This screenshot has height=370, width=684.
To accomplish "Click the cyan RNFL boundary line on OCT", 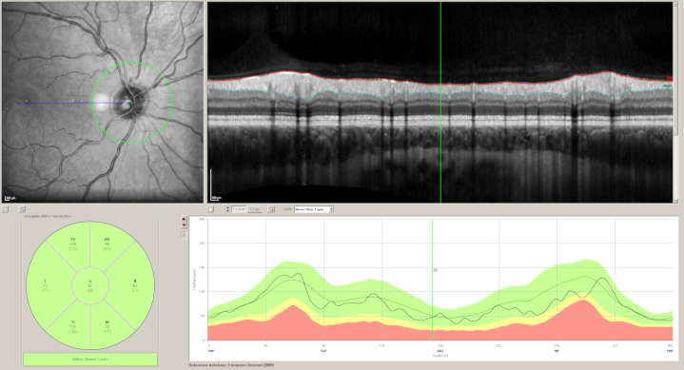I will [440, 94].
